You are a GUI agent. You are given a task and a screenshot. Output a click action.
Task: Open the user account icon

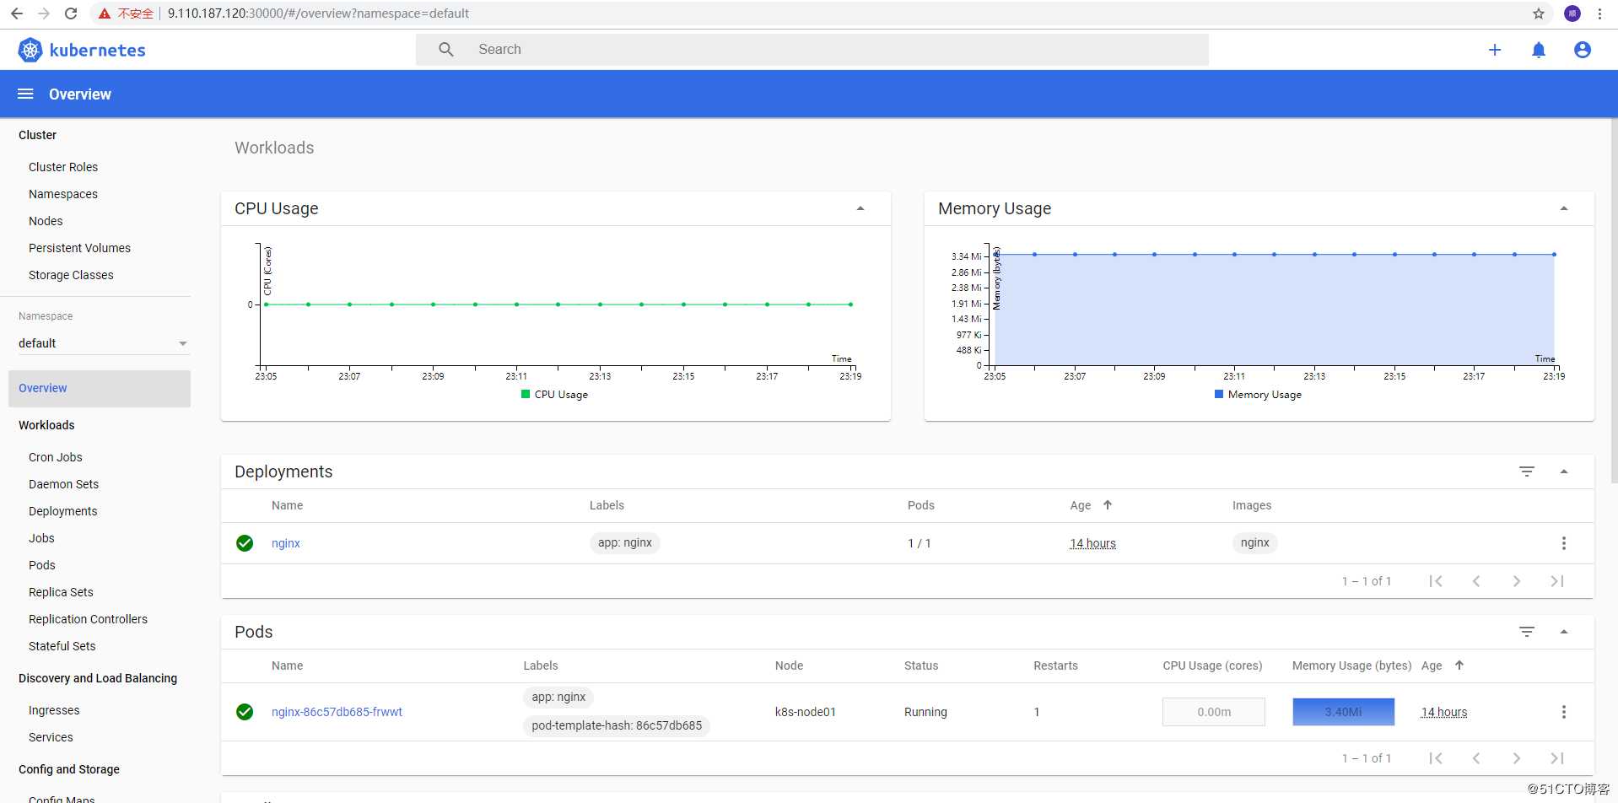1582,50
